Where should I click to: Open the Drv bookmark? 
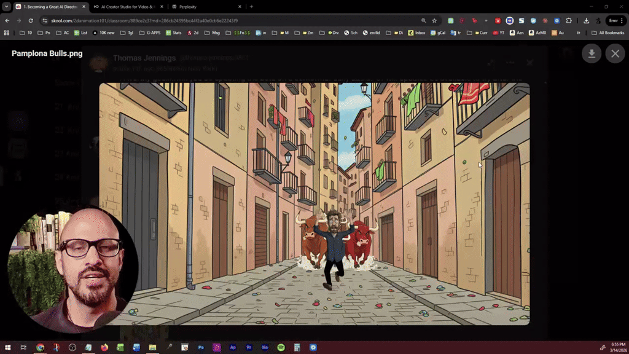click(333, 33)
